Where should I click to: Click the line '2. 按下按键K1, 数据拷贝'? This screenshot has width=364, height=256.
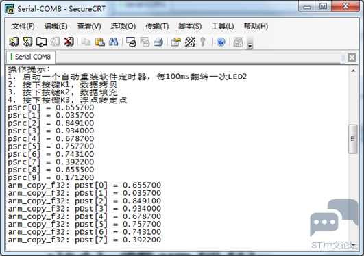(x=62, y=84)
